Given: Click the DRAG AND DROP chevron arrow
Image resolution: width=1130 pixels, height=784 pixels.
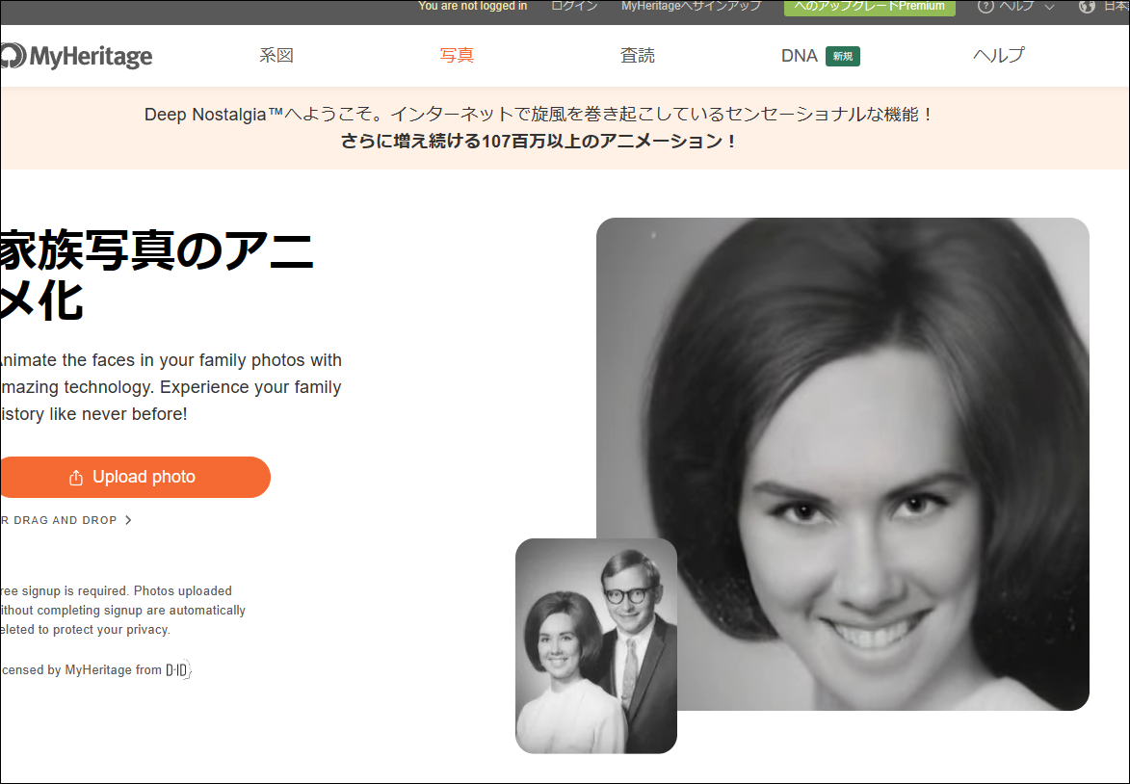Looking at the screenshot, I should pos(128,520).
